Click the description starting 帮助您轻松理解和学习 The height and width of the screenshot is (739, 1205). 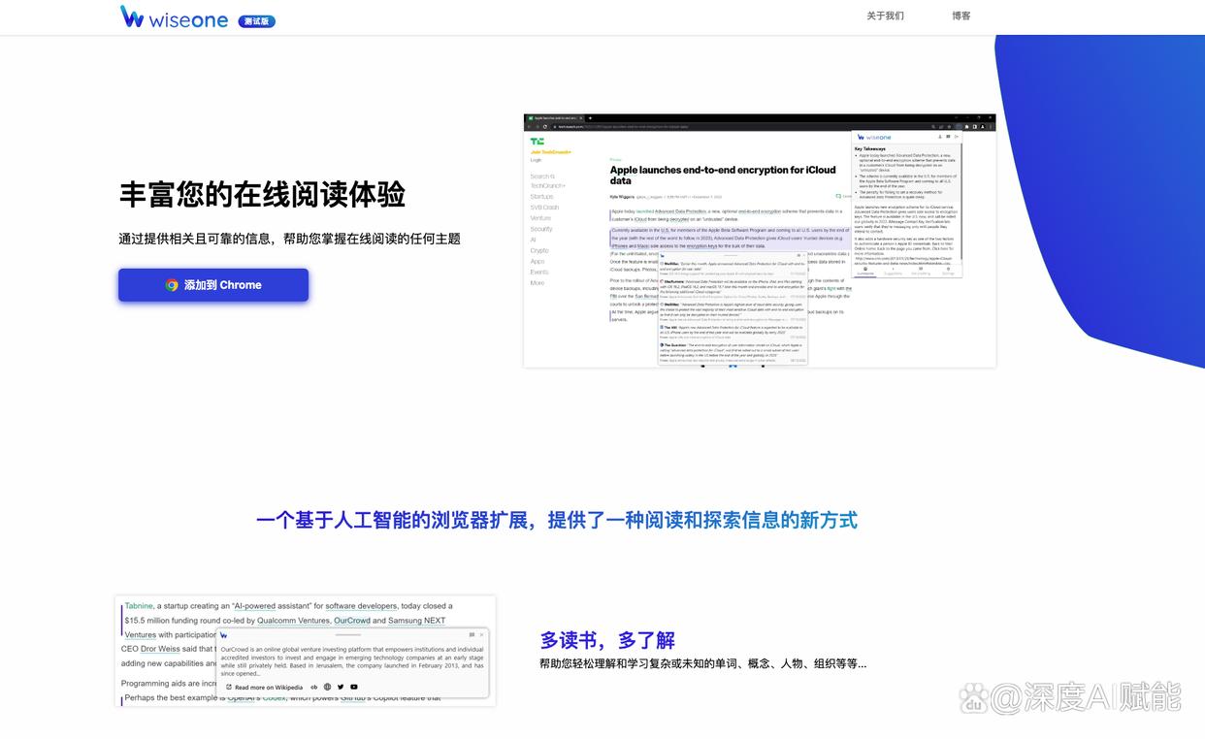pos(703,664)
